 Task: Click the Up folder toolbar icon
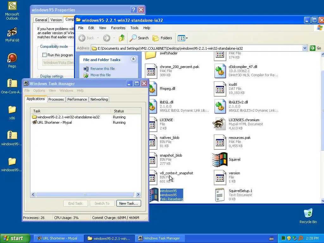click(122, 38)
